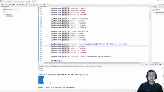Maximize the Console view
The image size is (164, 92).
pos(163,65)
